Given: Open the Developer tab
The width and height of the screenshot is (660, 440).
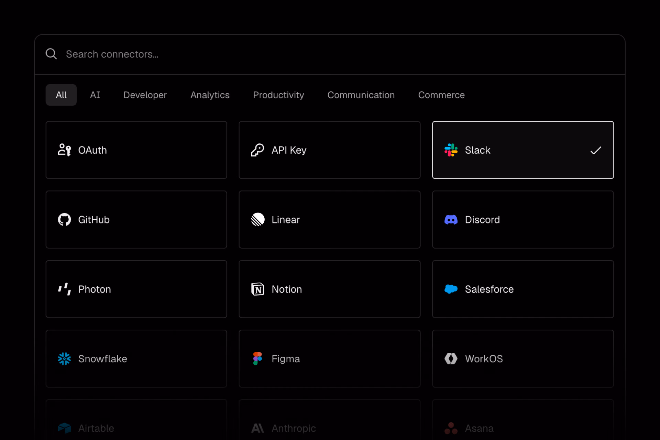Looking at the screenshot, I should [145, 95].
